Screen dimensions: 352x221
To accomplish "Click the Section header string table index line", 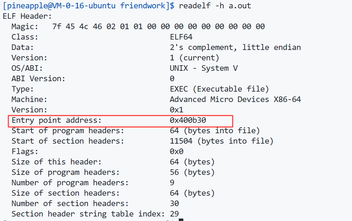I will [x=95, y=214].
